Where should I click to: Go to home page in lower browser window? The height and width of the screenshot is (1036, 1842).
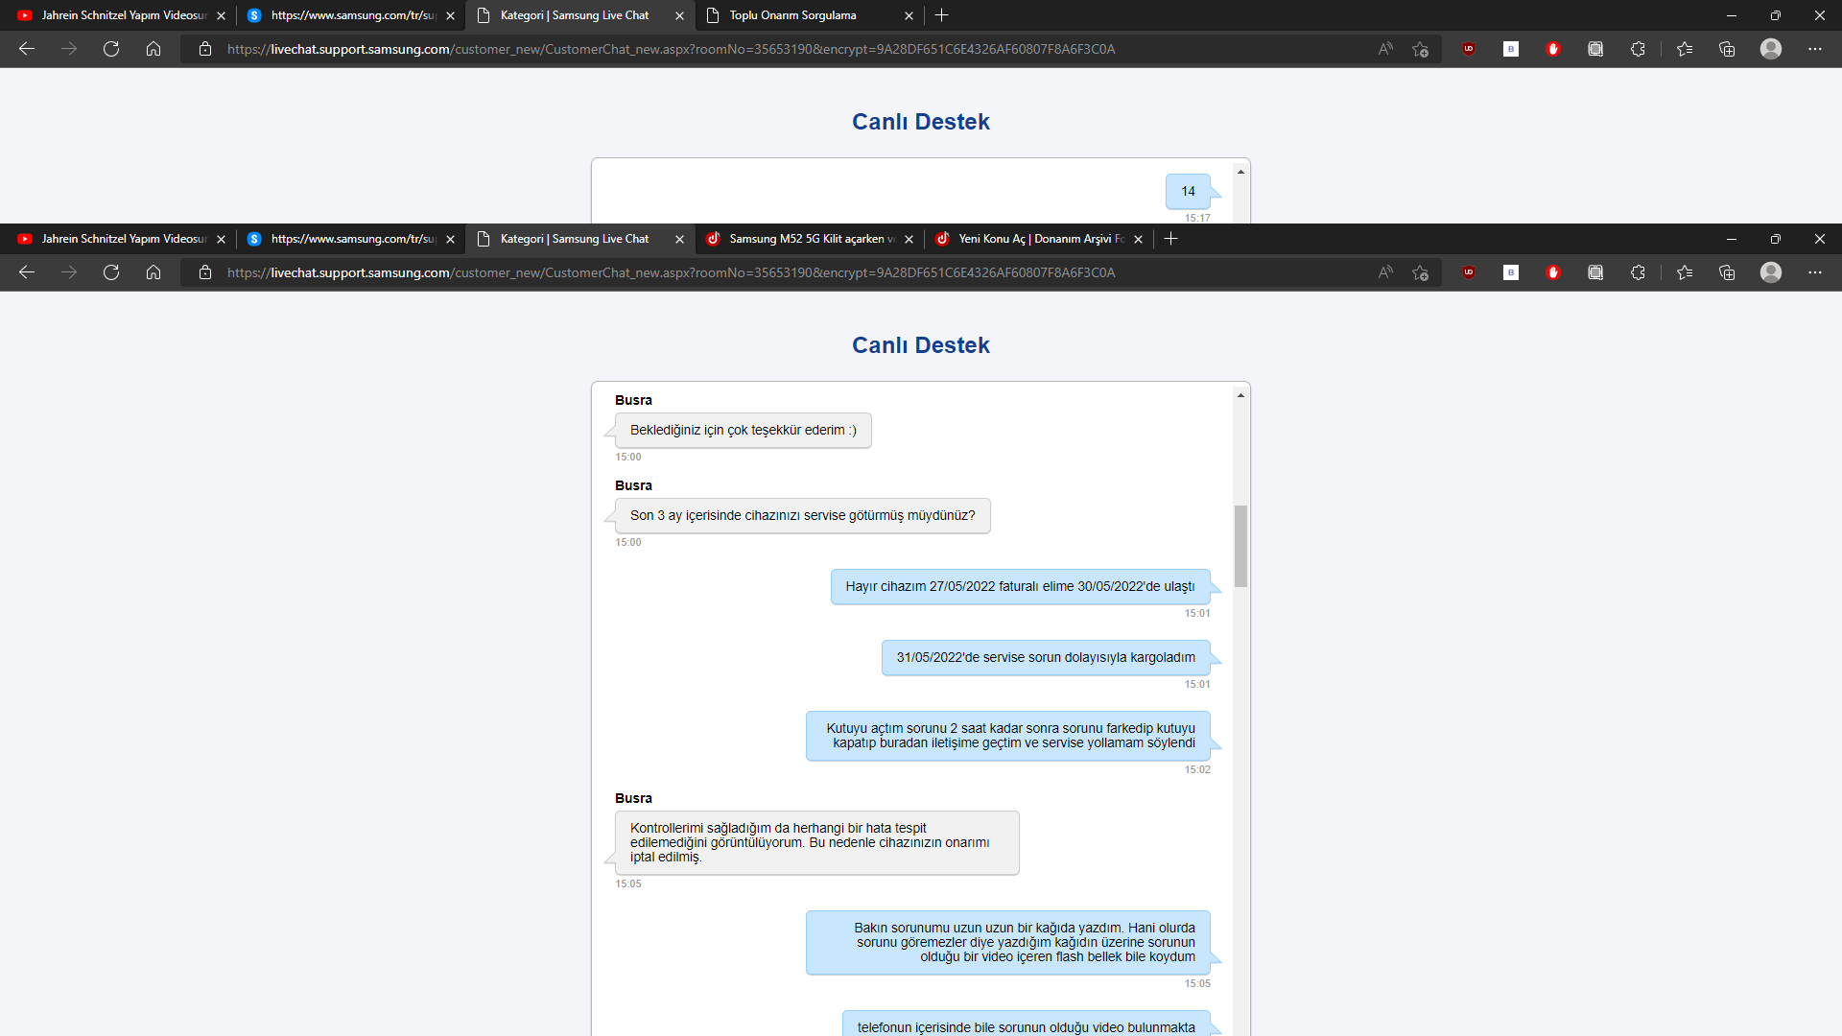click(x=153, y=272)
